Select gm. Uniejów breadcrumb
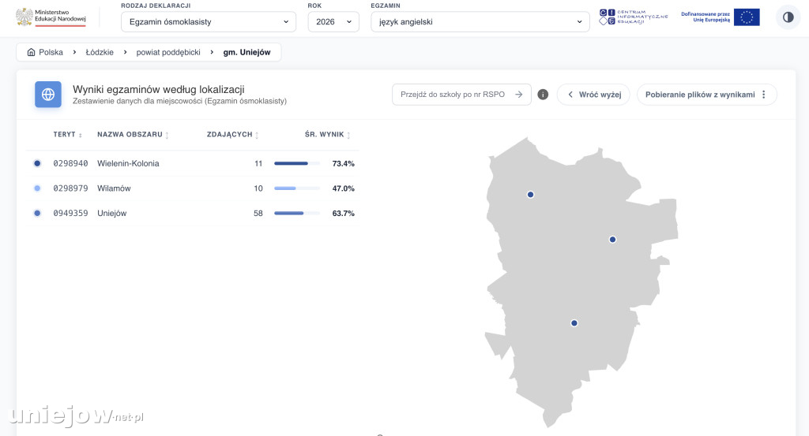 [x=246, y=52]
